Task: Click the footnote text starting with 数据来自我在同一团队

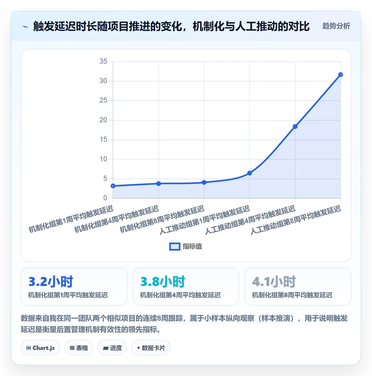Action: coord(184,324)
